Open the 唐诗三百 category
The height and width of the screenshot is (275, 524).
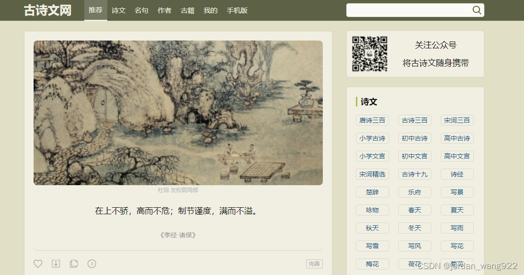pos(373,120)
